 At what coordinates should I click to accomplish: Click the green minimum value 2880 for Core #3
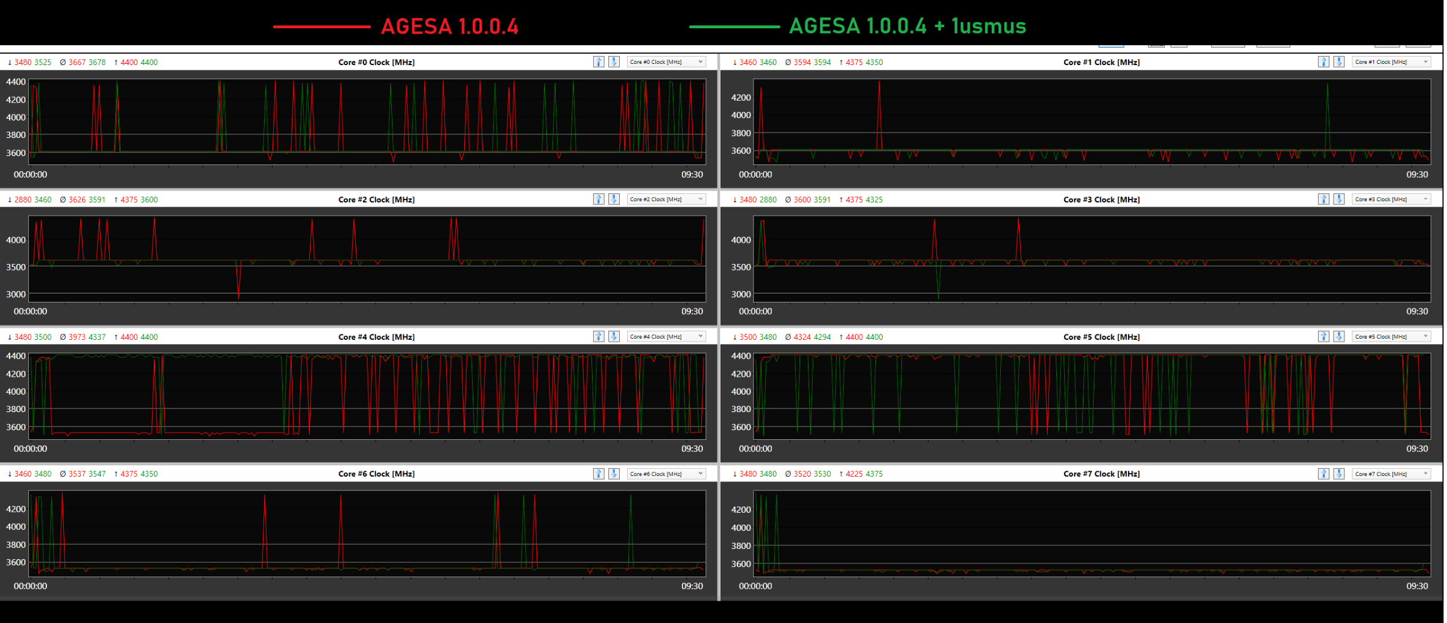coord(768,199)
